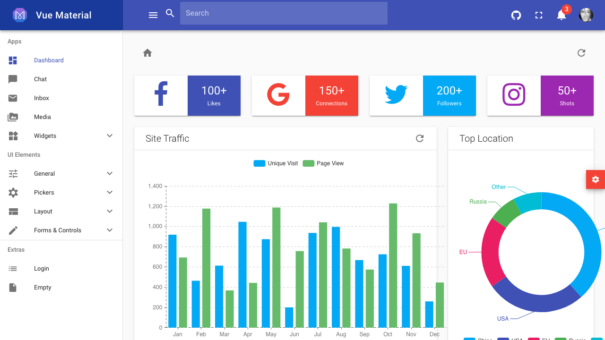605x340 pixels.
Task: Open the red settings gear panel
Action: [x=596, y=179]
